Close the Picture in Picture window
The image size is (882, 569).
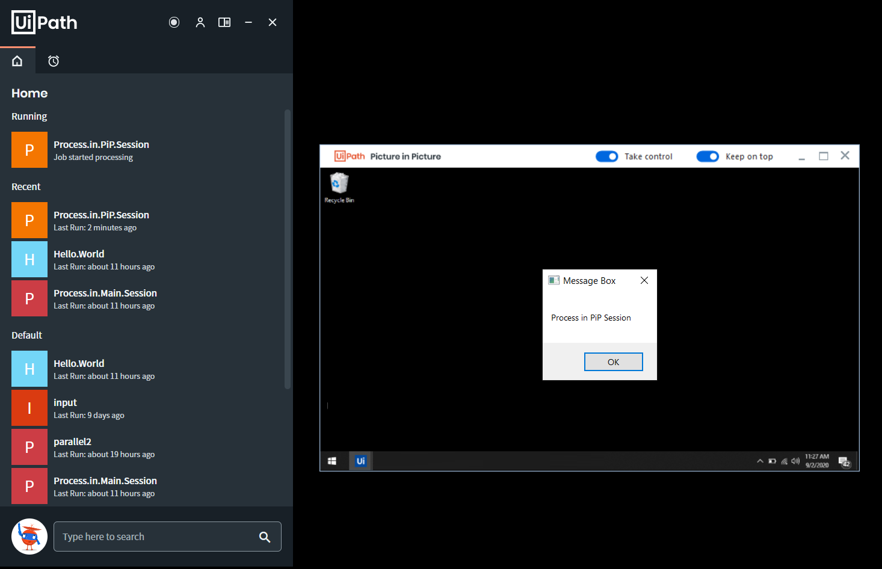coord(845,156)
